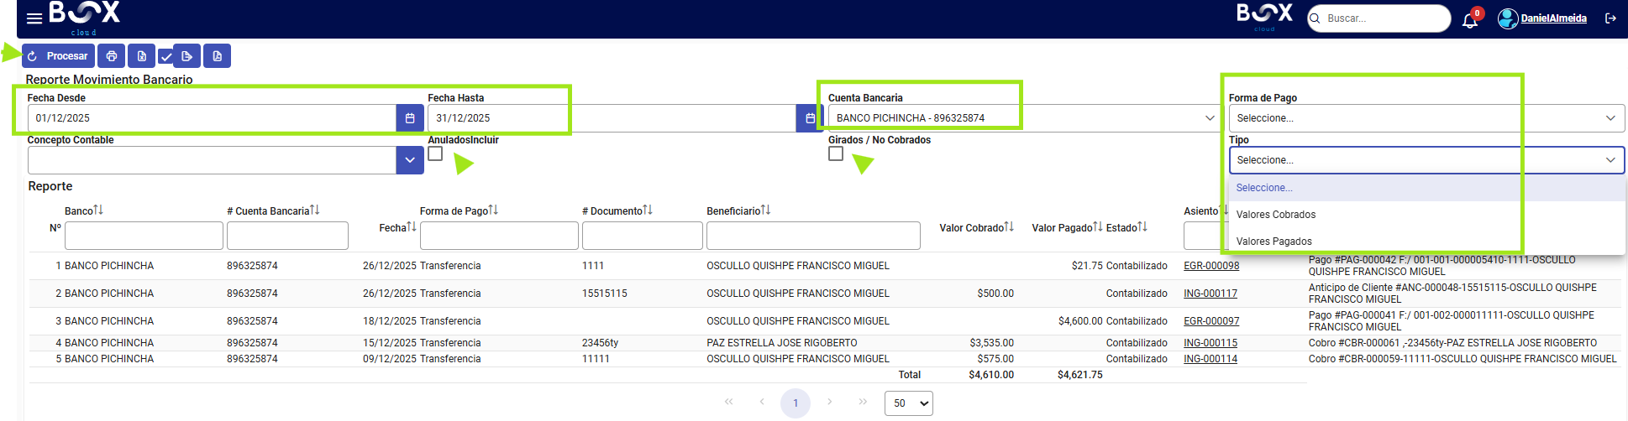This screenshot has height=421, width=1628.
Task: Select the Seleccione... option in Tipo list
Action: (1426, 188)
